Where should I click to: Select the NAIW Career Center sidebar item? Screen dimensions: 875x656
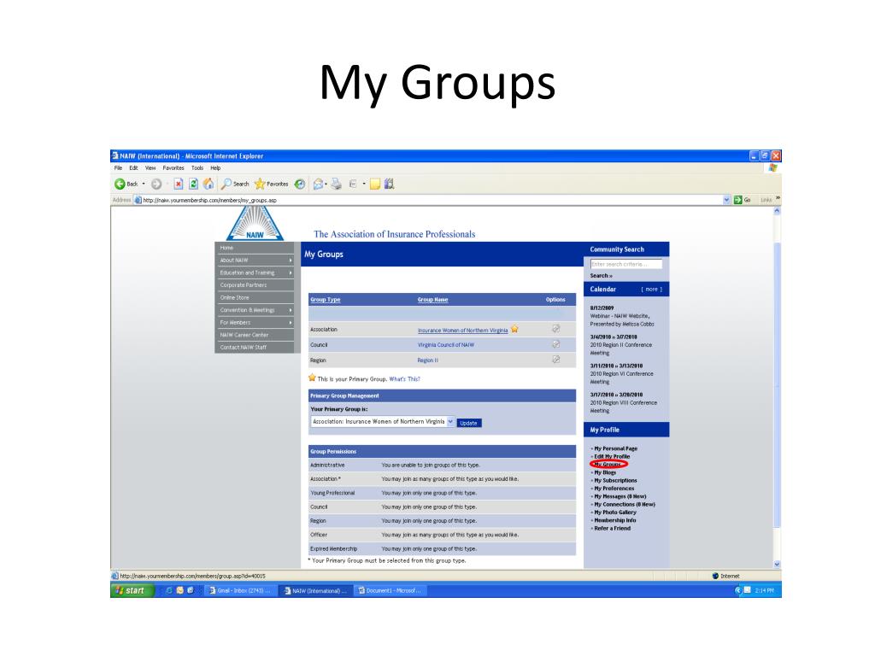254,335
